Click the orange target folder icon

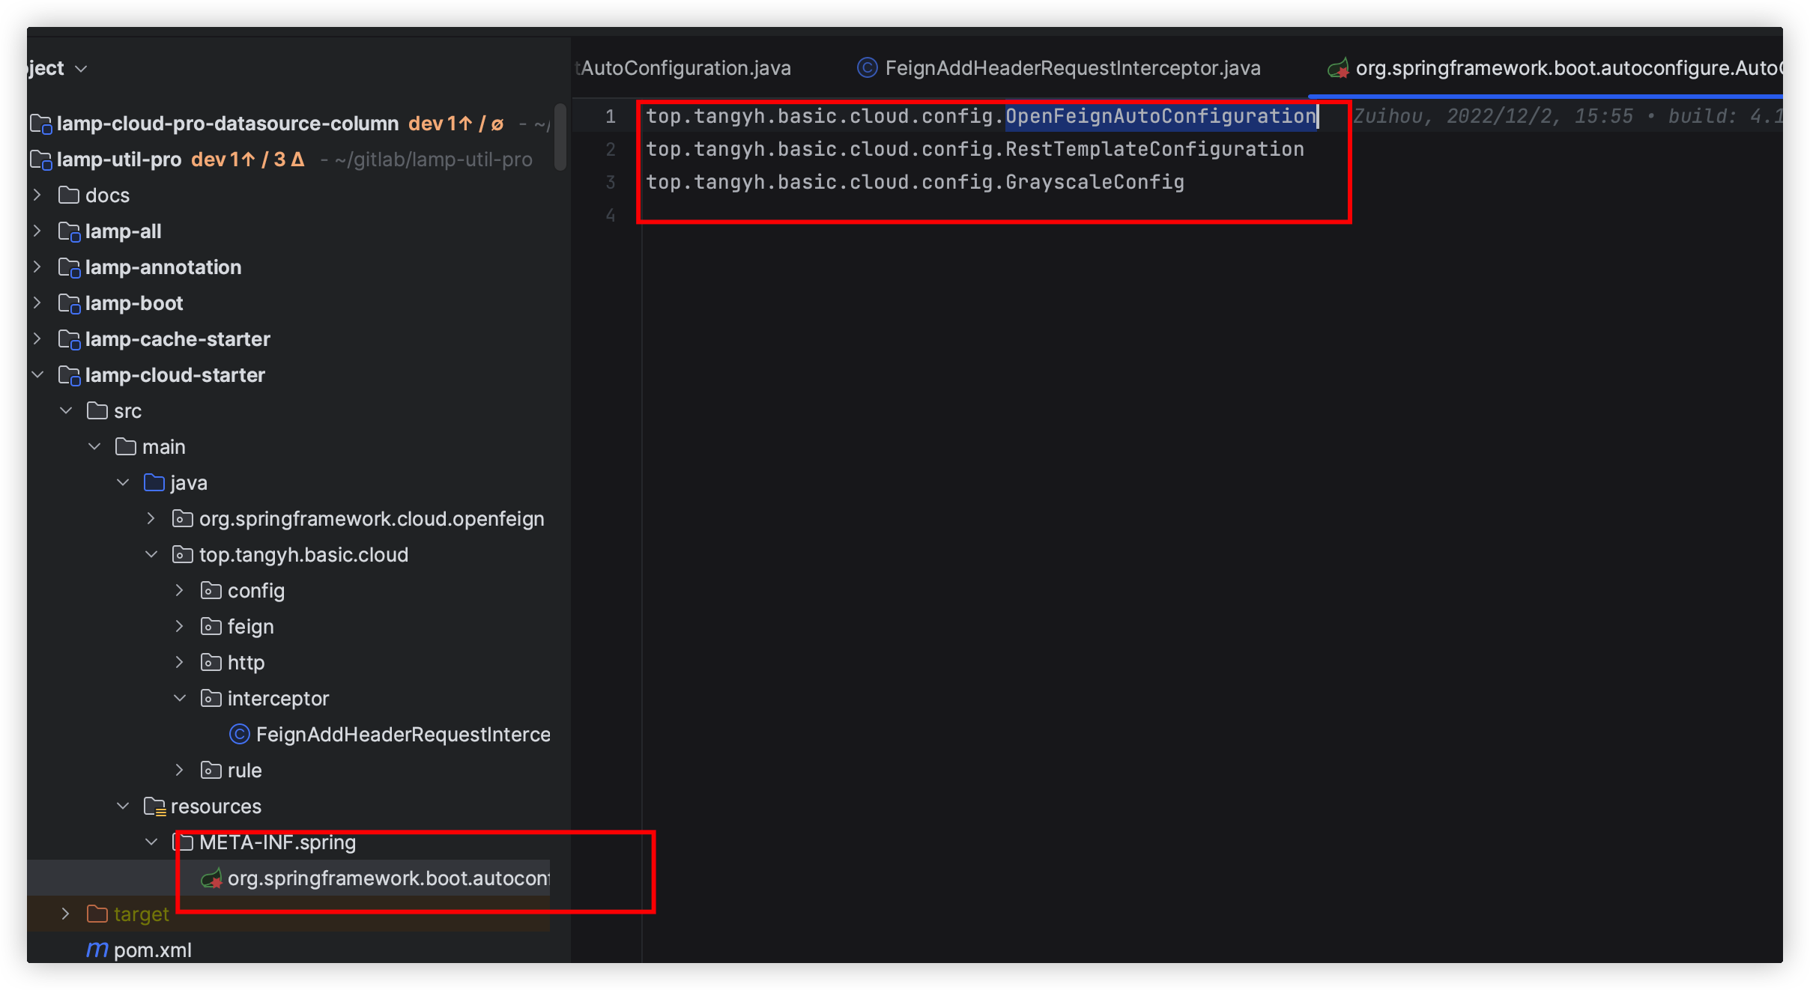coord(97,914)
